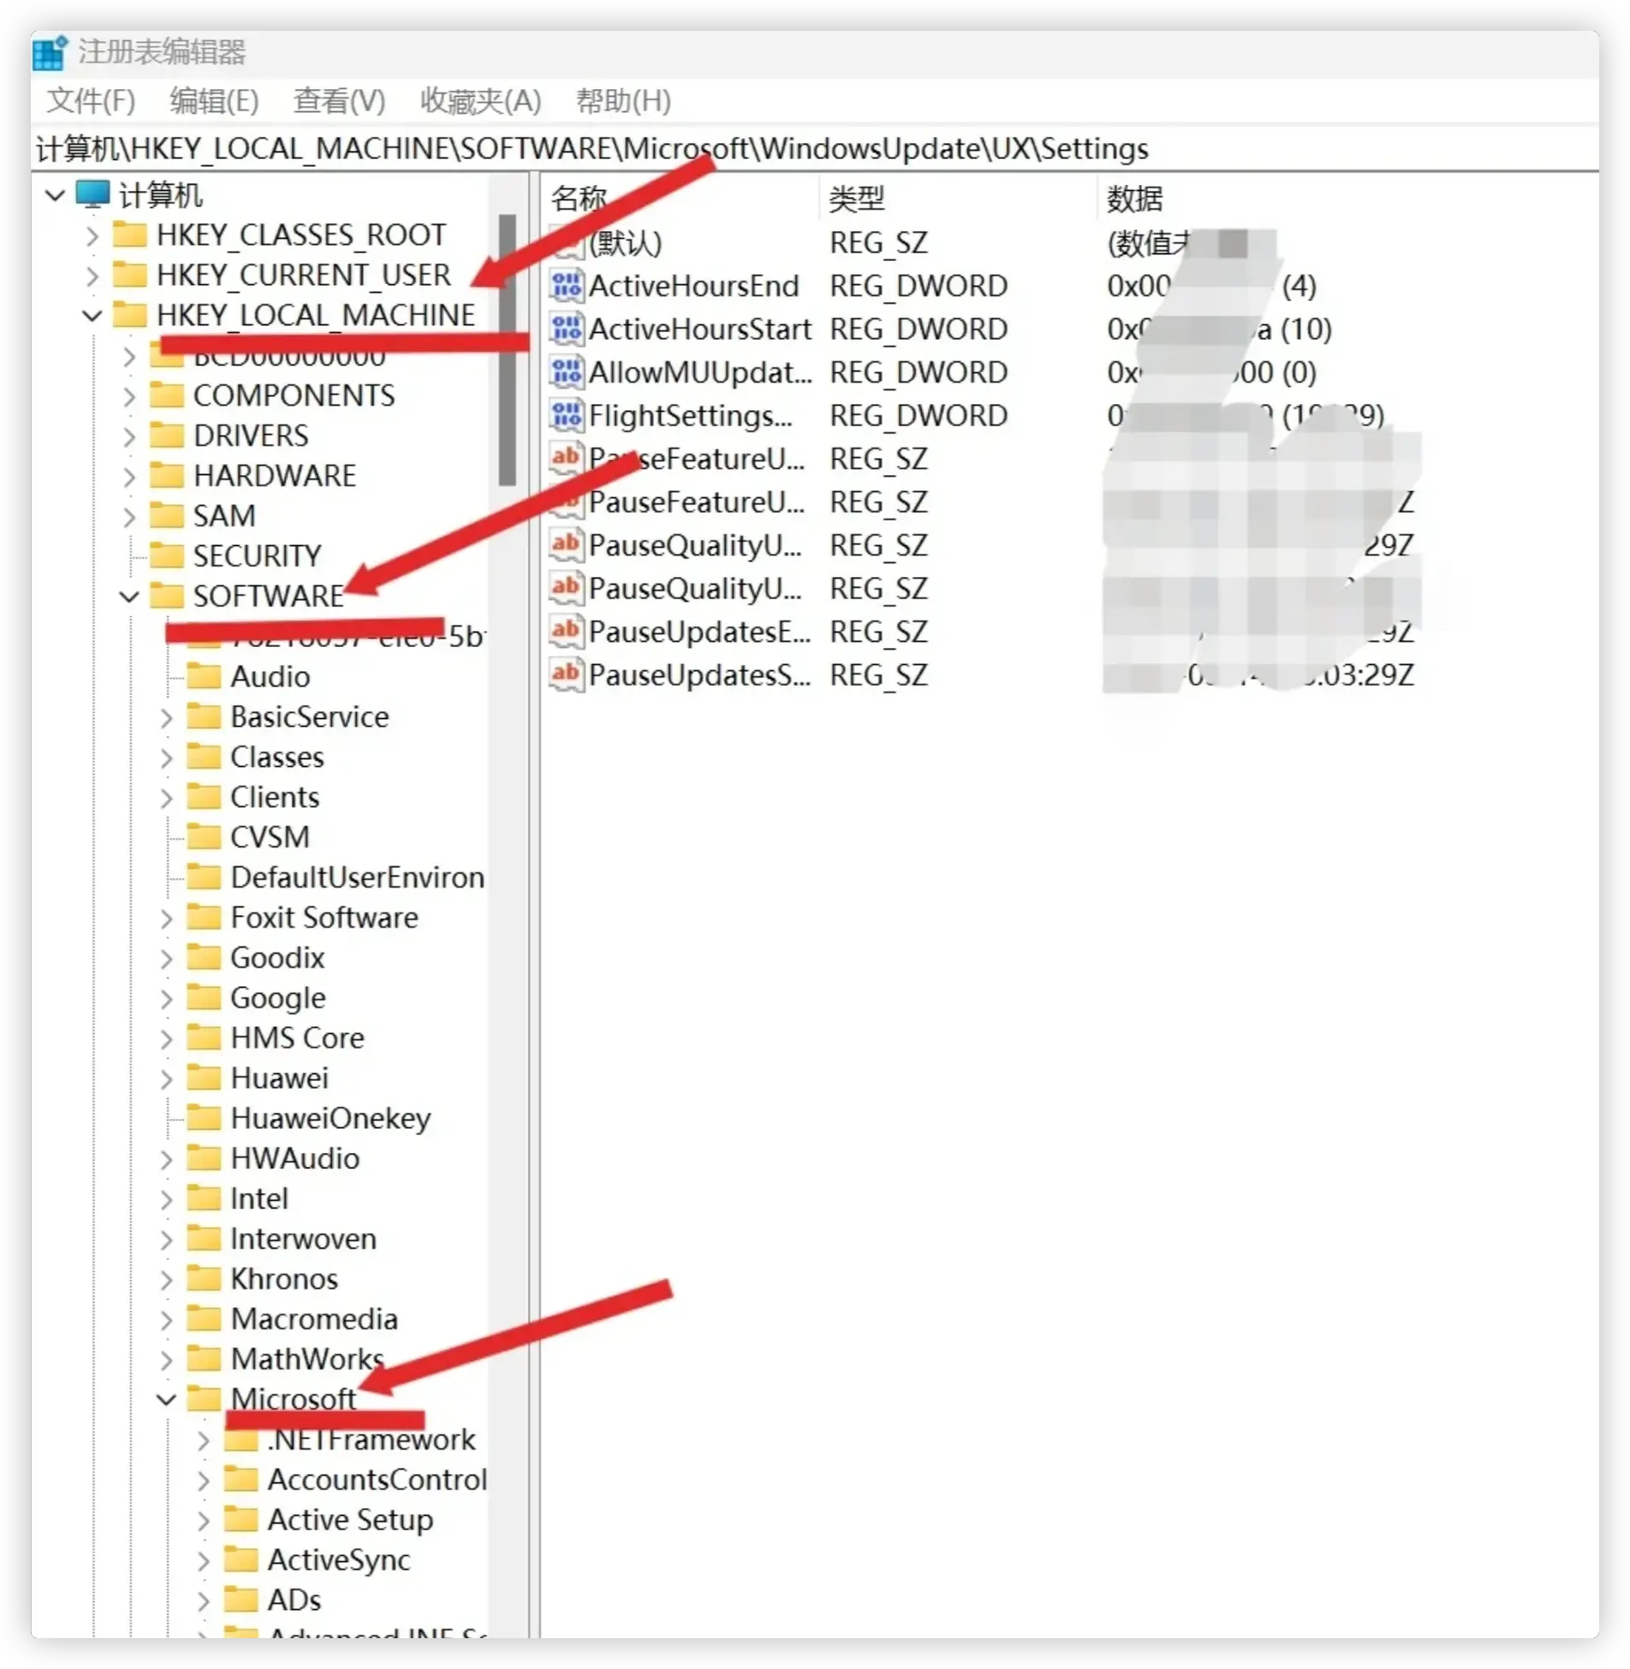Select the Goodix key
This screenshot has width=1630, height=1669.
point(278,957)
